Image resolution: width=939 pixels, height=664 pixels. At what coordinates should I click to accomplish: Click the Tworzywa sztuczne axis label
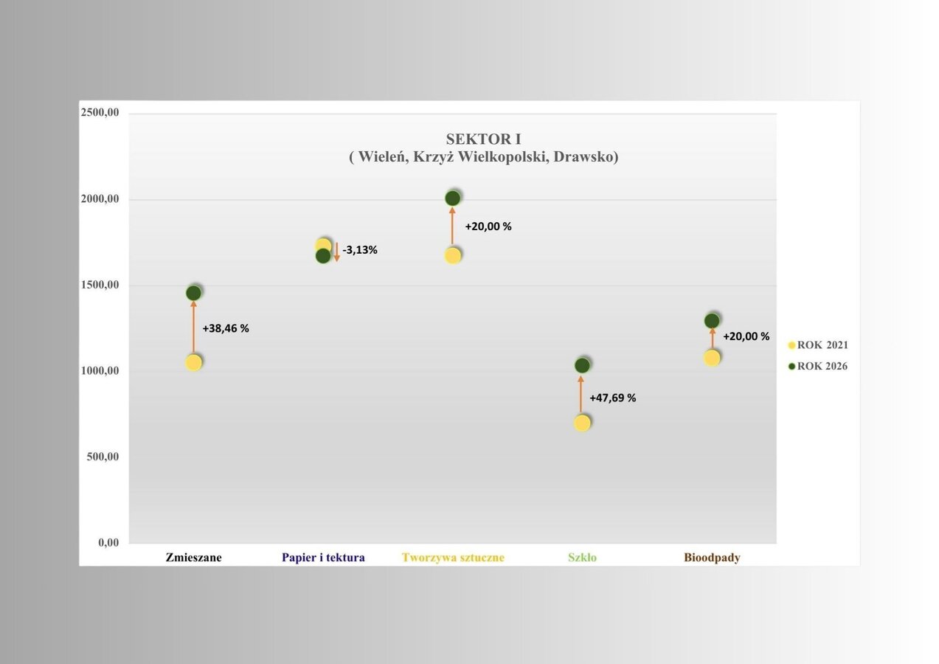click(x=453, y=558)
